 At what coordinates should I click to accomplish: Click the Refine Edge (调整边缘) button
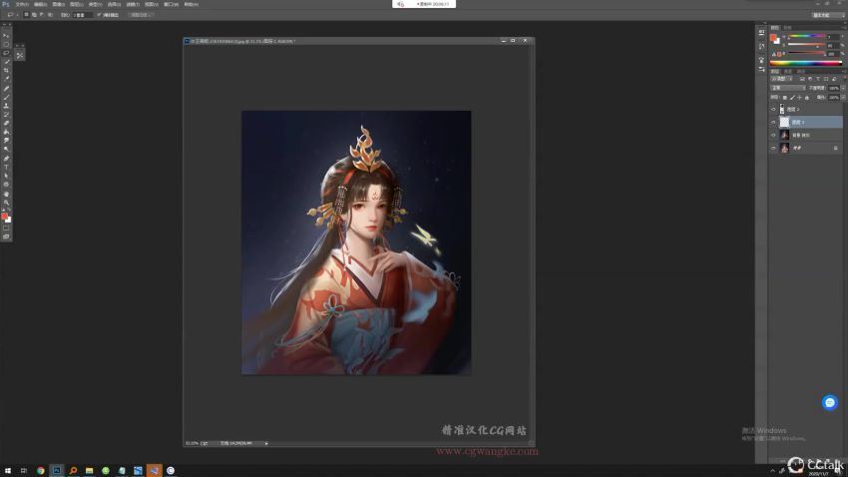coord(141,15)
